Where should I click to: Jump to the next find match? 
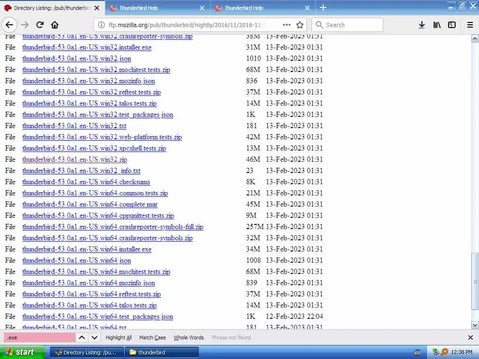[x=94, y=337]
